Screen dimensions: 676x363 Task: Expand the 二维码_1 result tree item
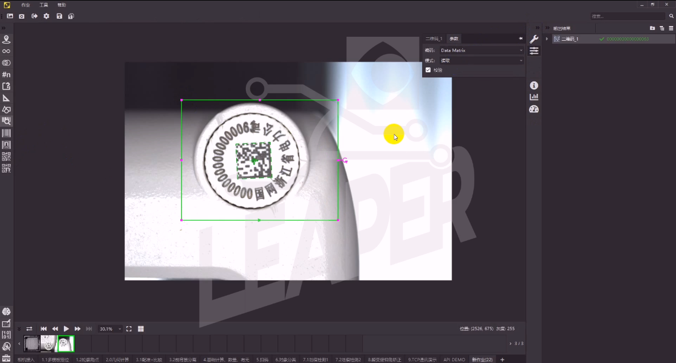[x=547, y=39]
